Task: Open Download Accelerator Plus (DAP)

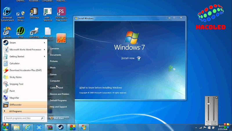Action: point(25,70)
